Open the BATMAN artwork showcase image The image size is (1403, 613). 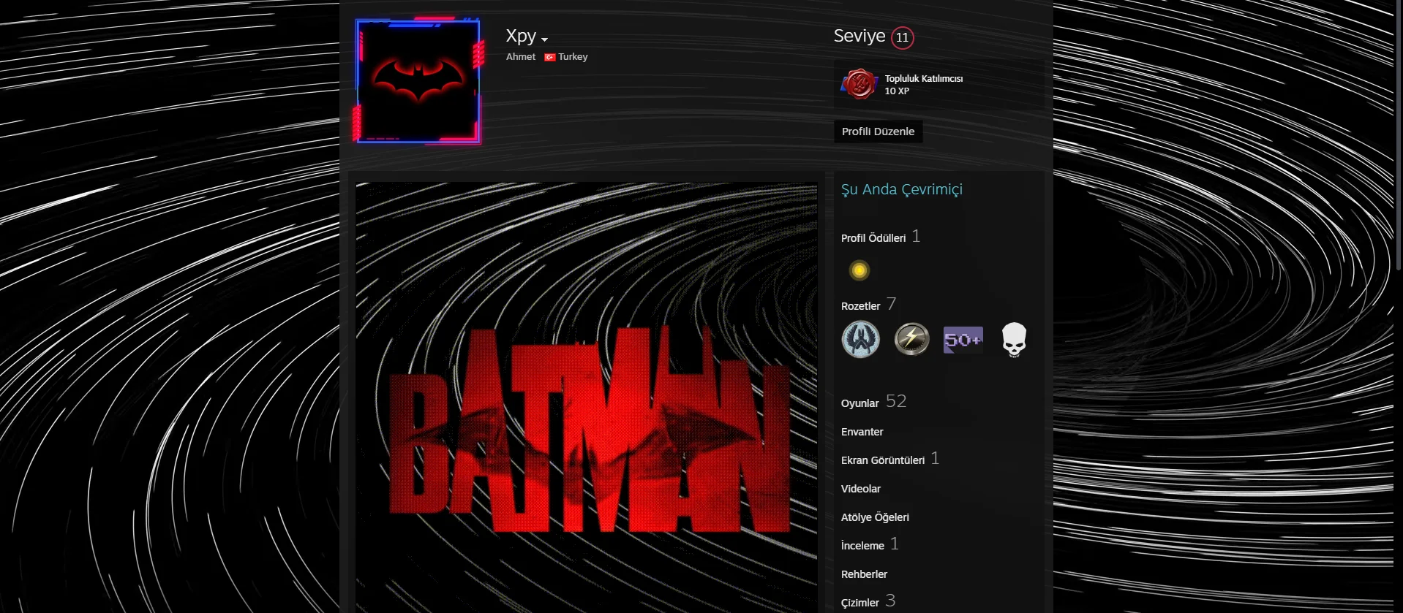point(587,397)
